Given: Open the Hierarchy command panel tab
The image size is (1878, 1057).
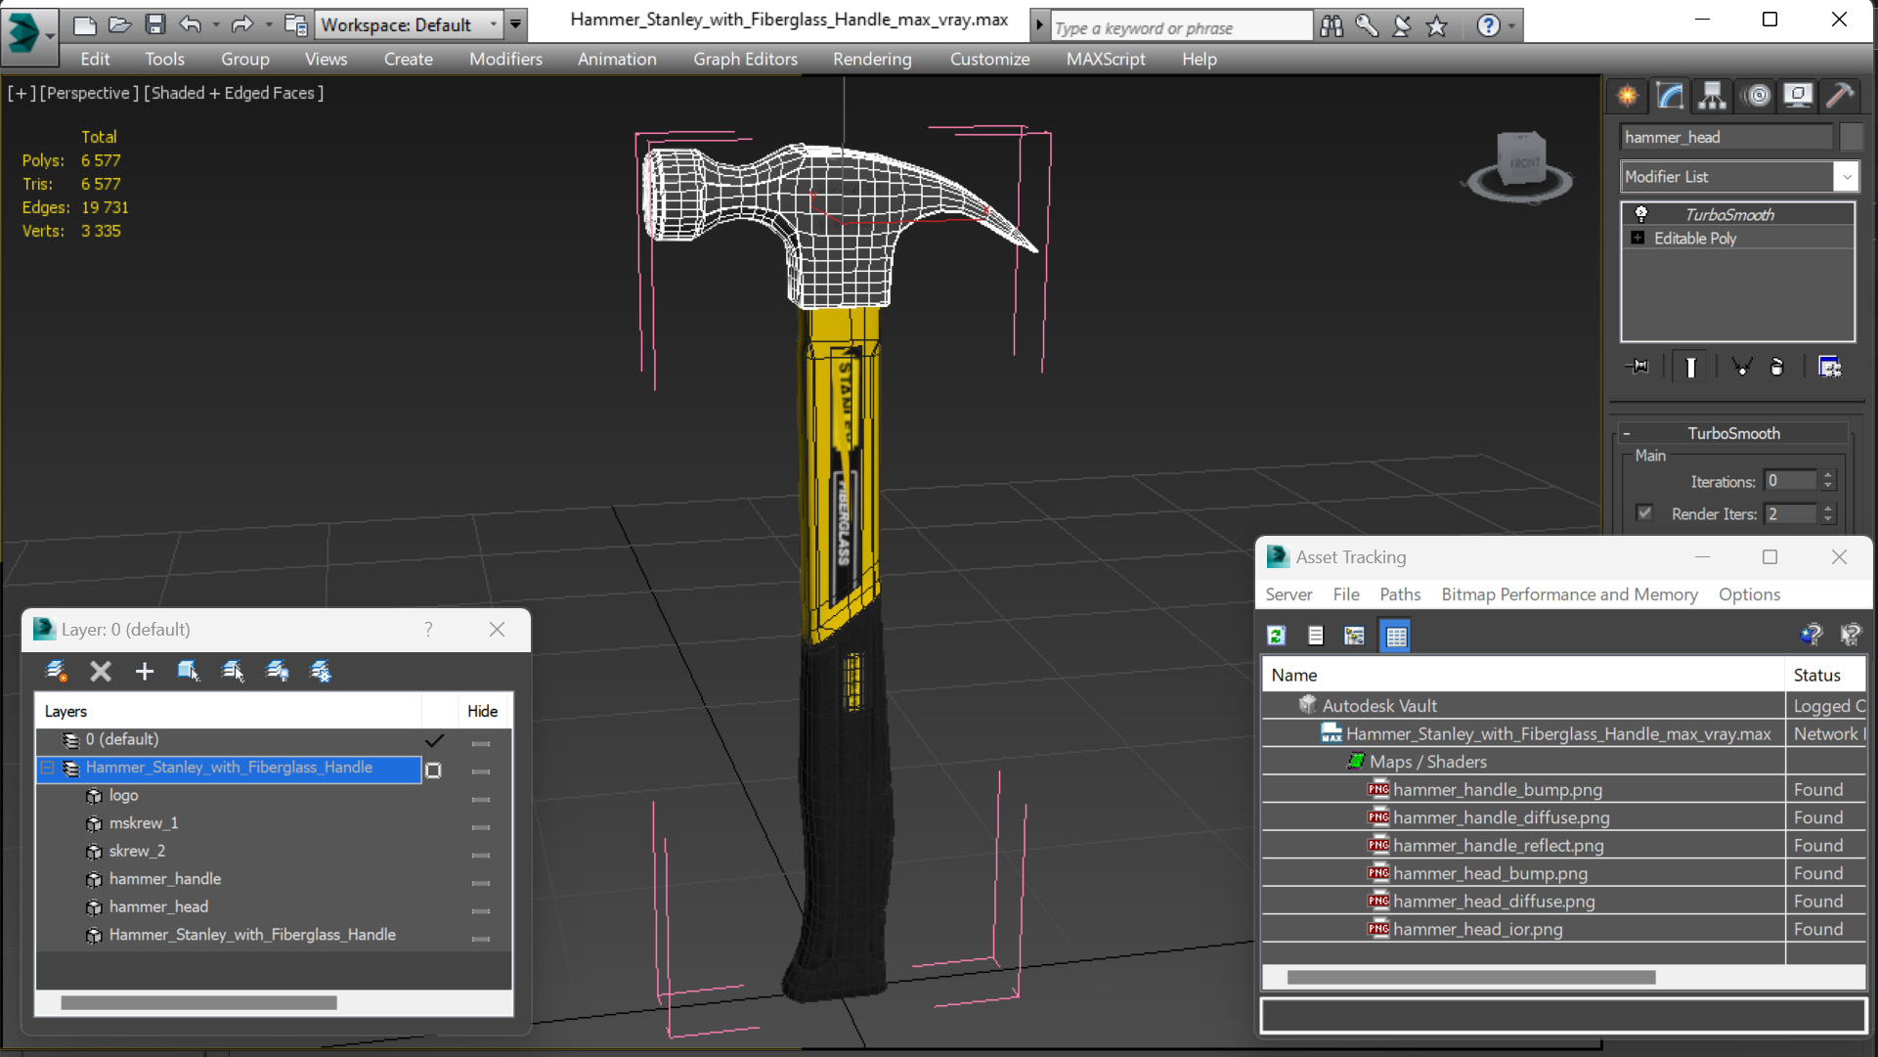Looking at the screenshot, I should pos(1712,95).
